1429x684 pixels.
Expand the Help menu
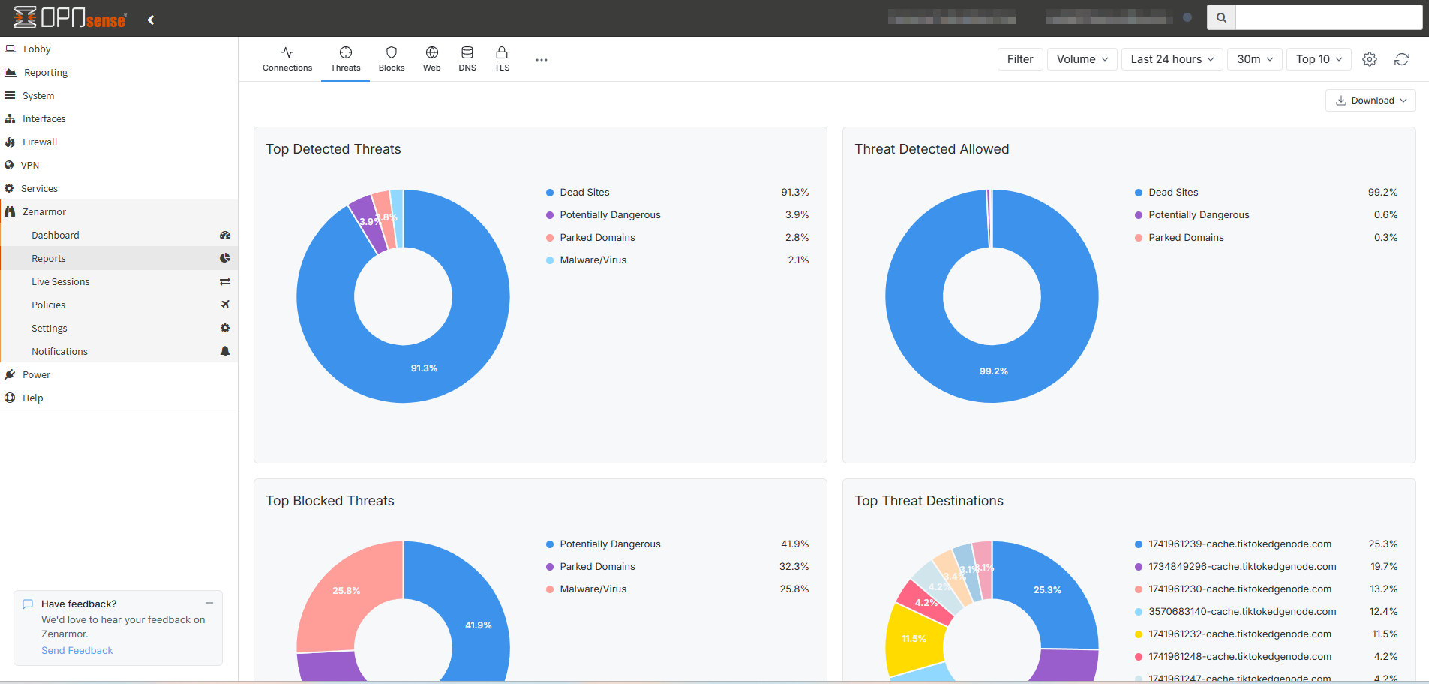pos(119,397)
